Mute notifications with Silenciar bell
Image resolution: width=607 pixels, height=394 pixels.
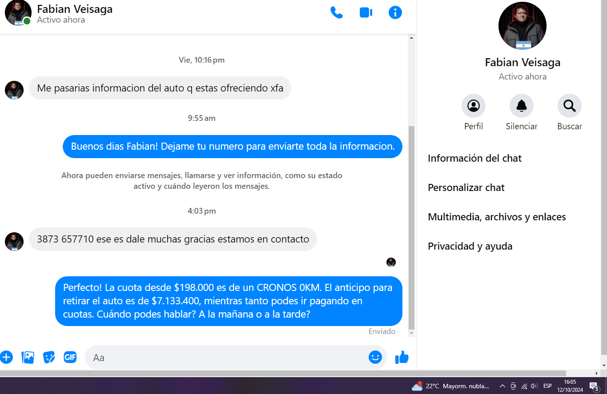pyautogui.click(x=521, y=106)
